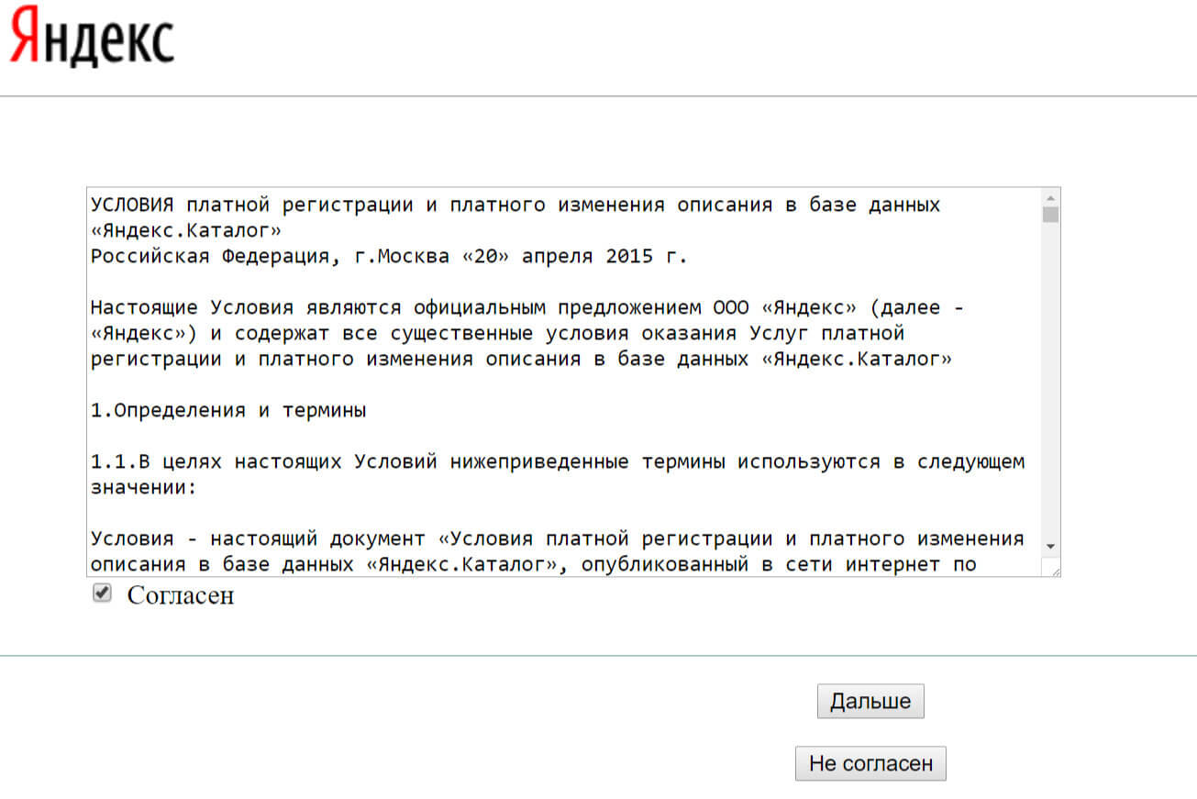1197x799 pixels.
Task: Click the Яндекс logo
Action: pyautogui.click(x=92, y=37)
